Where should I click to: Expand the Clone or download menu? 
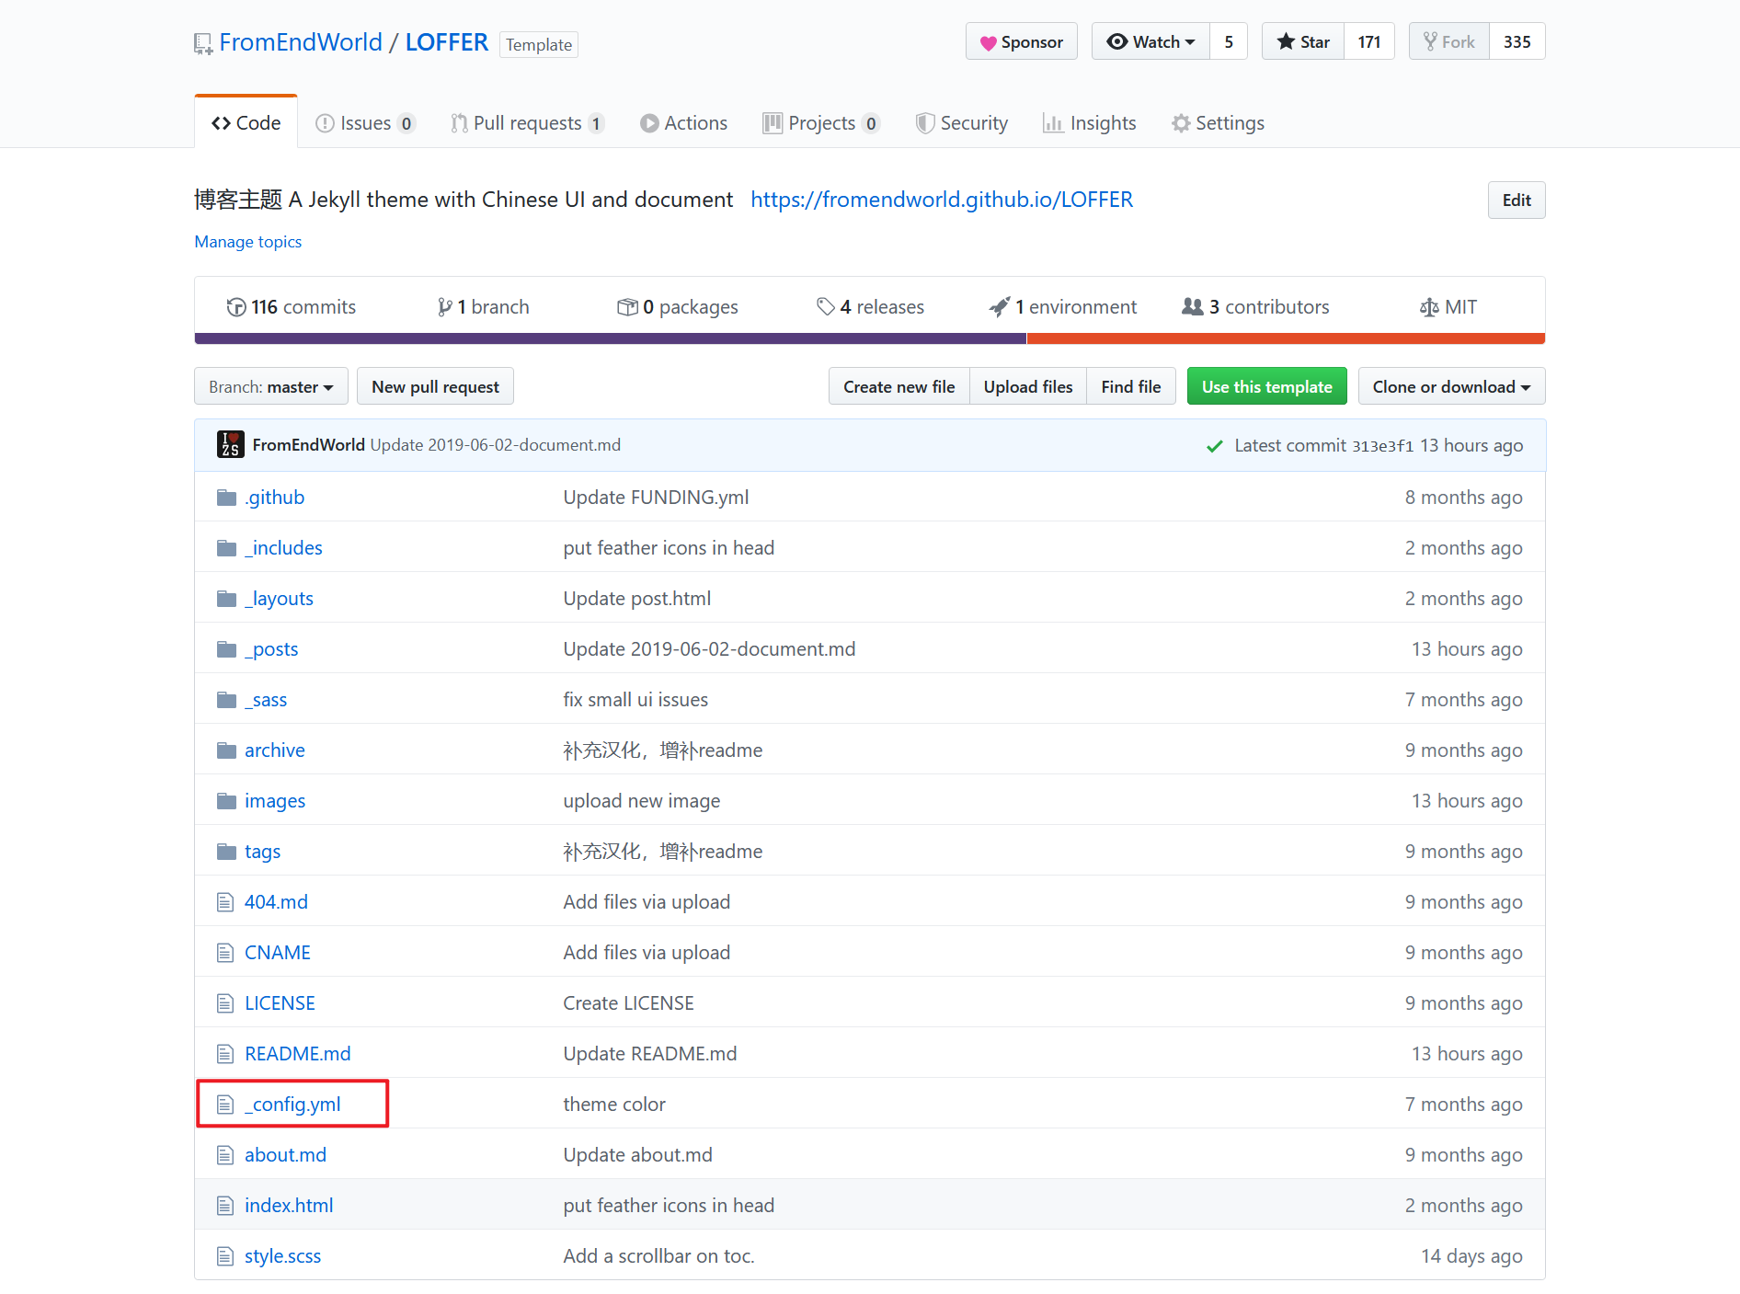1451,386
